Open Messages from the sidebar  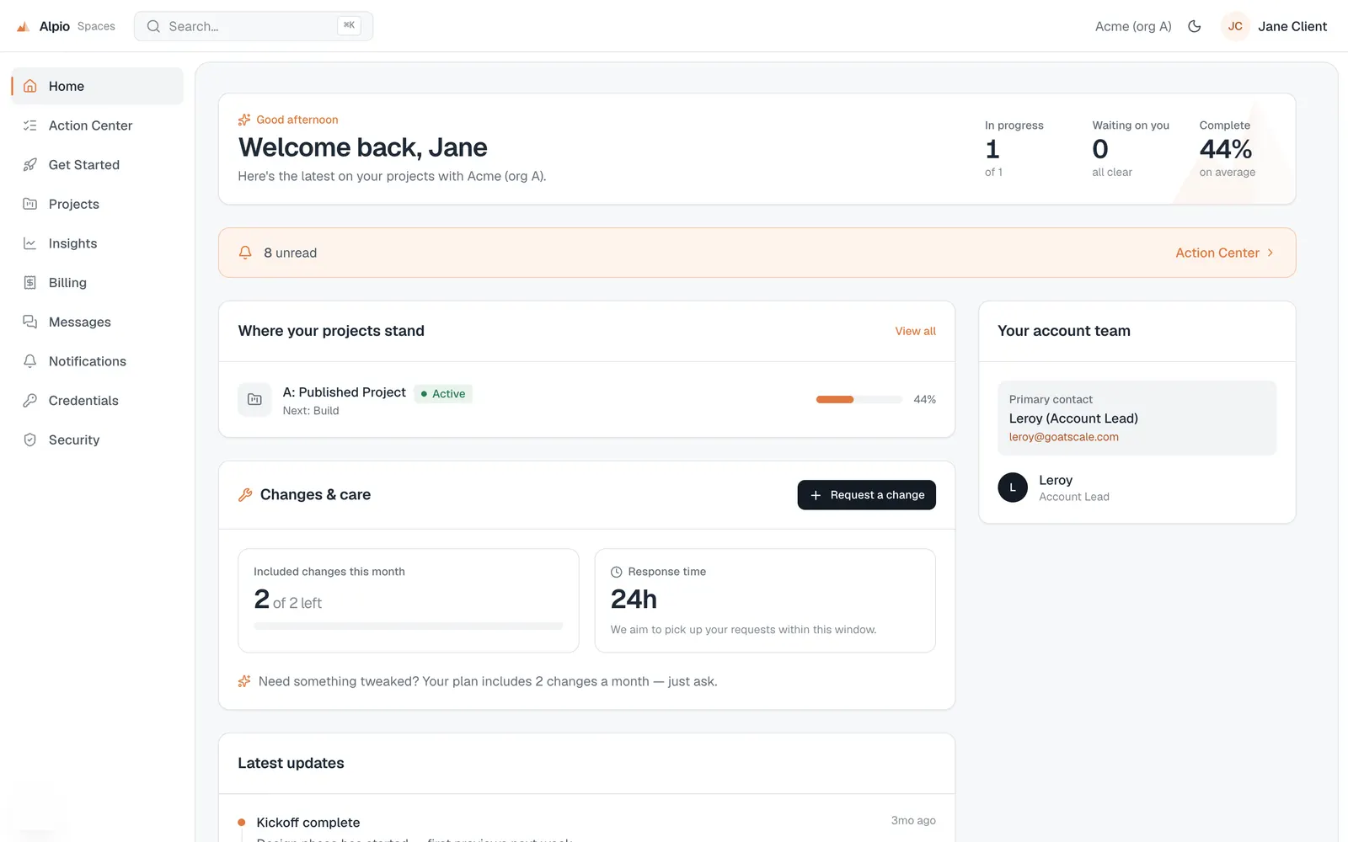pyautogui.click(x=97, y=322)
